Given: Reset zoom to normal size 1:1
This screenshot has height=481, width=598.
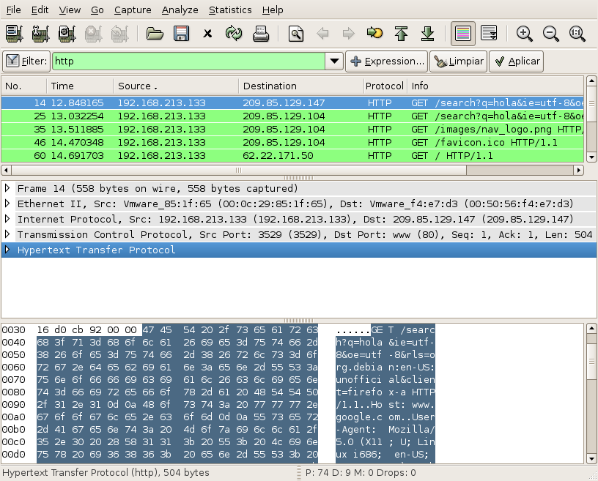Looking at the screenshot, I should [x=577, y=34].
